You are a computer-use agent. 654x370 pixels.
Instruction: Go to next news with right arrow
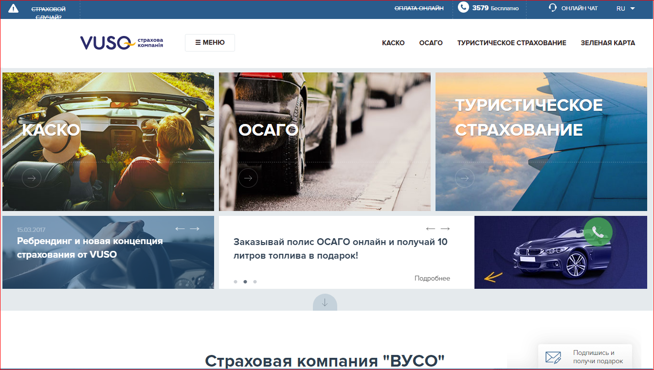point(195,229)
